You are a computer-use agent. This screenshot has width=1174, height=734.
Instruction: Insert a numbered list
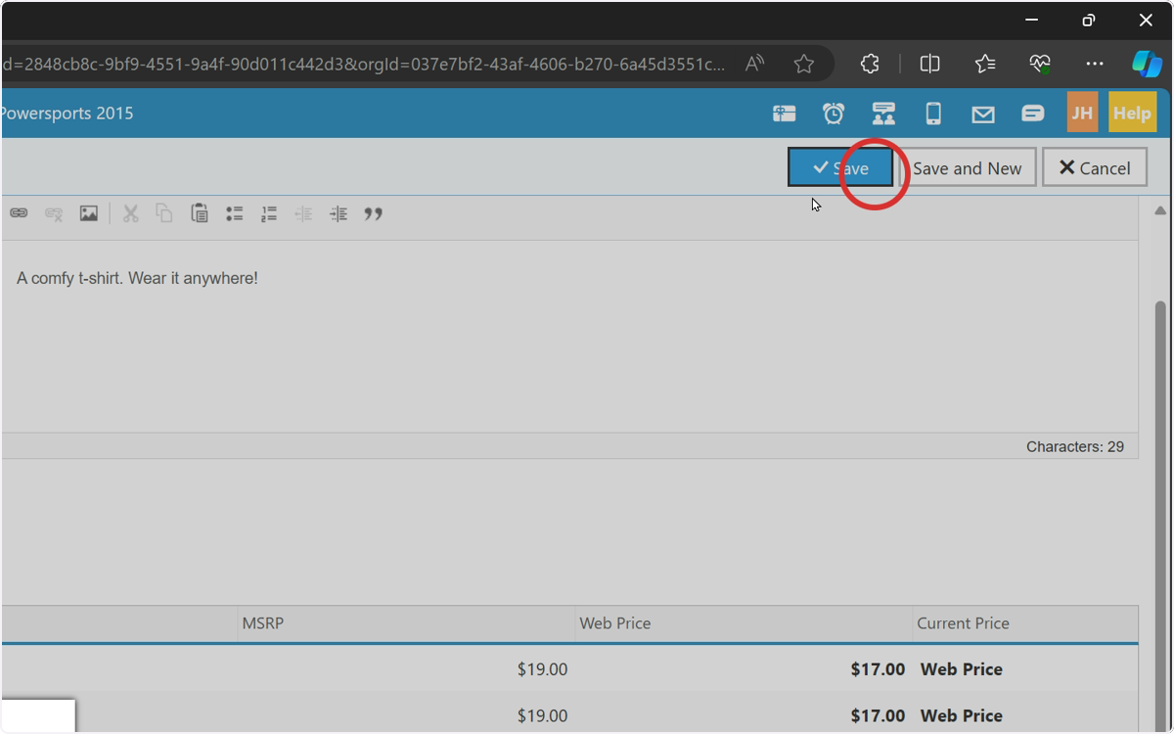(x=269, y=213)
